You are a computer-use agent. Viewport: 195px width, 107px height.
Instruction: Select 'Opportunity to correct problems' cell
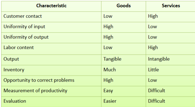pyautogui.click(x=39, y=80)
